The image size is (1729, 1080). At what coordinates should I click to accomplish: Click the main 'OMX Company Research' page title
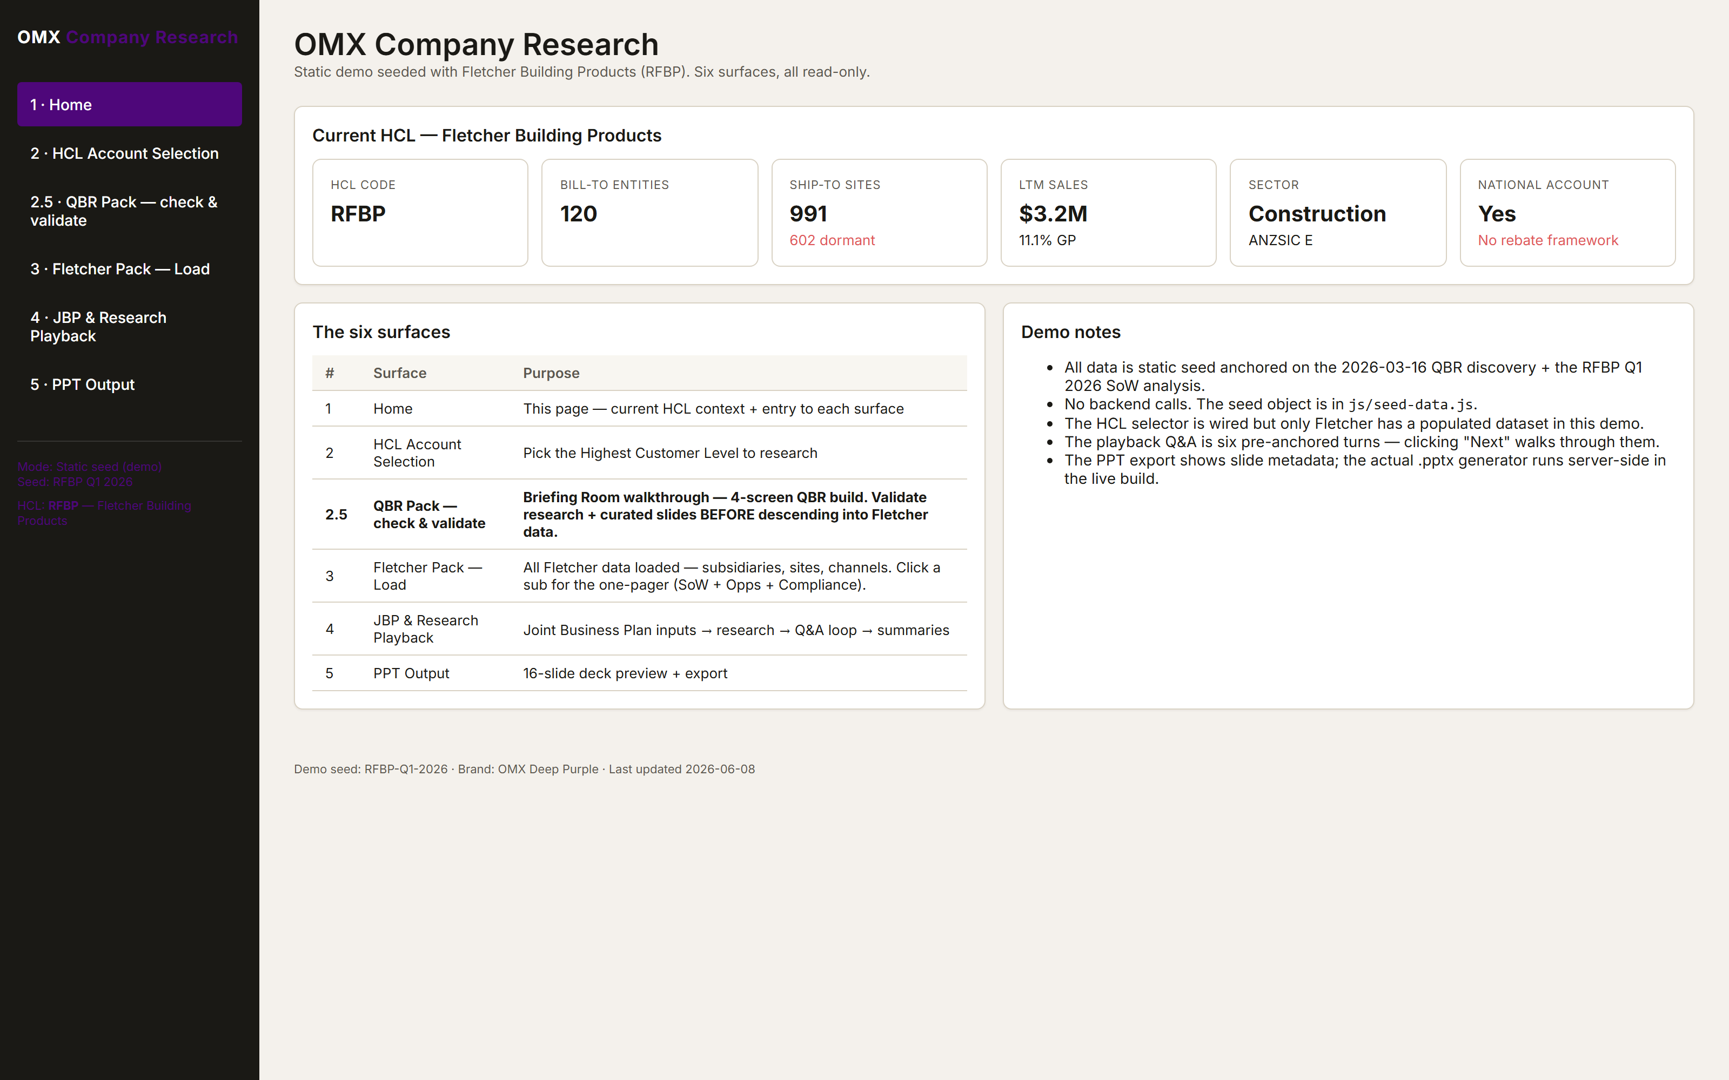tap(476, 44)
